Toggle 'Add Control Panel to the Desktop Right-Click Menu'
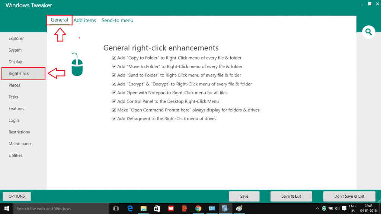Image resolution: width=381 pixels, height=214 pixels. pos(114,101)
